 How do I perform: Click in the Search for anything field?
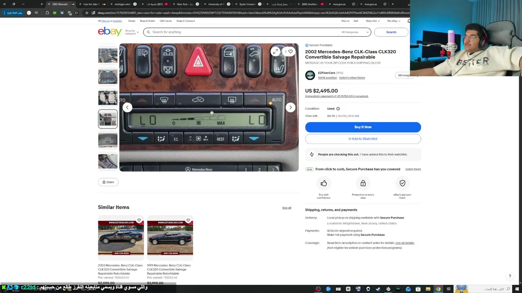click(245, 32)
